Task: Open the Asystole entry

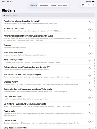Action: 48,46
